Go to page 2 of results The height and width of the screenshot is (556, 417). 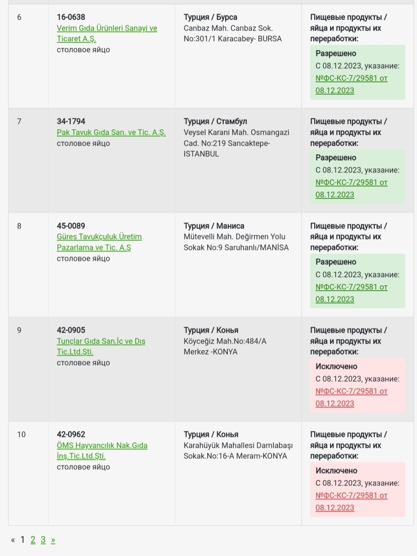[x=33, y=540]
